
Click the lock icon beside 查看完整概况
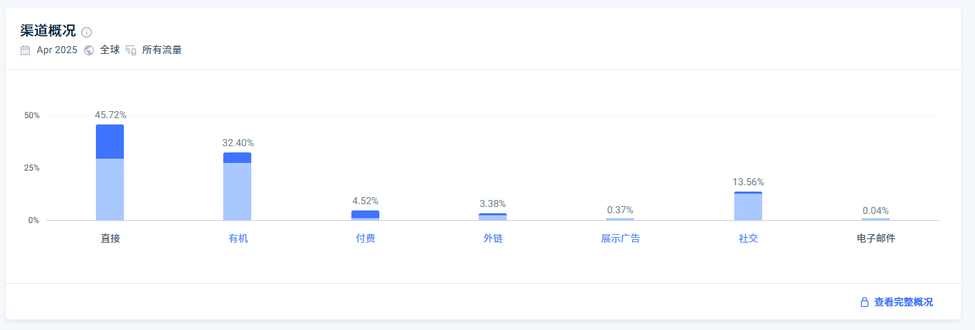tap(864, 302)
